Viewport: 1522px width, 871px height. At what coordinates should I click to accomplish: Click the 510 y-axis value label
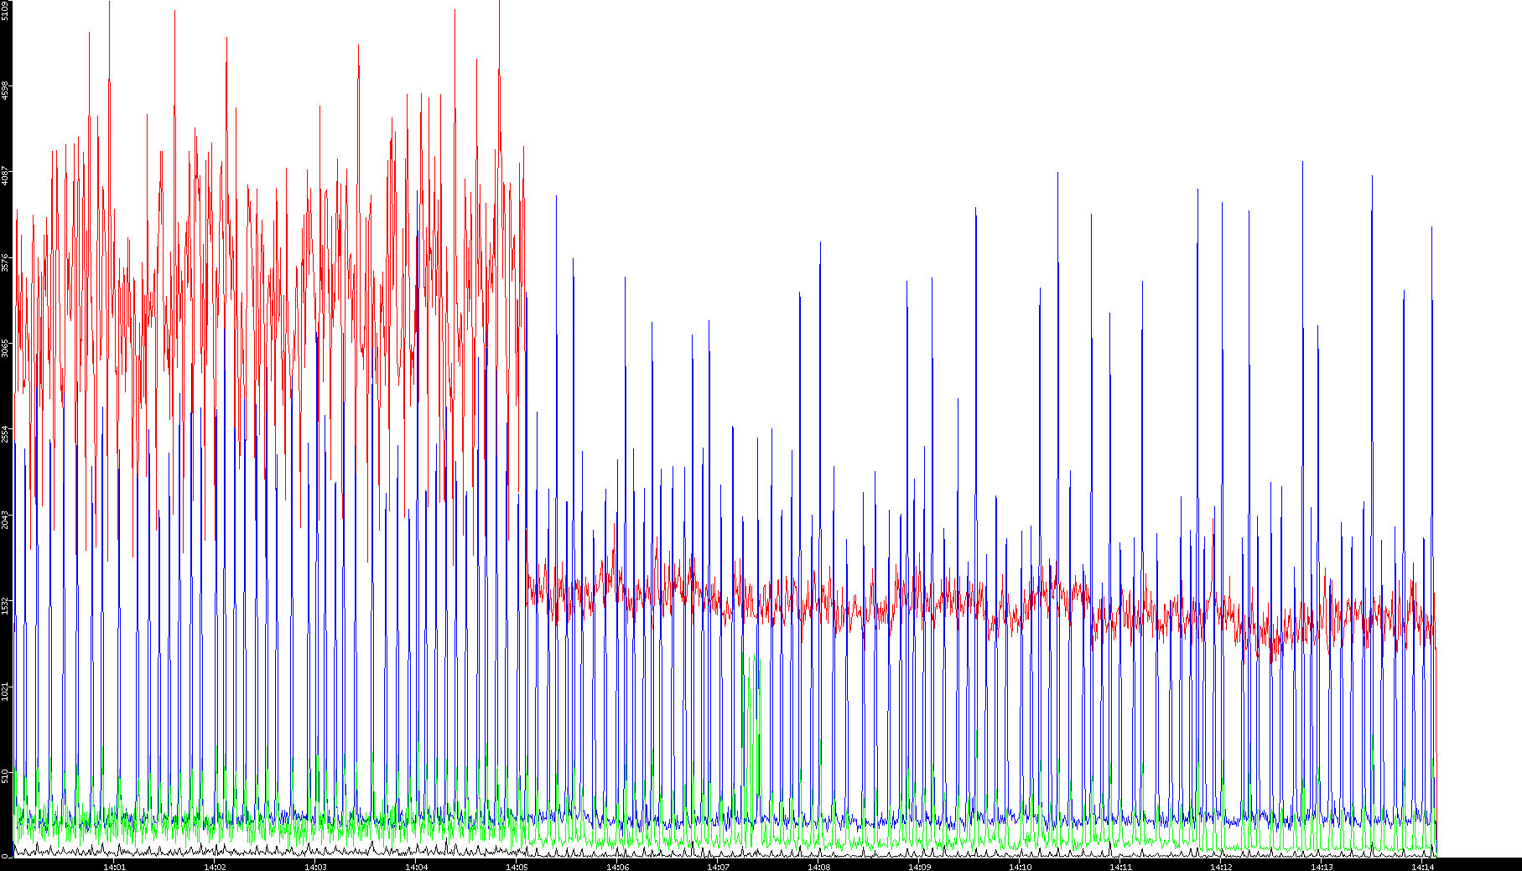[6, 775]
